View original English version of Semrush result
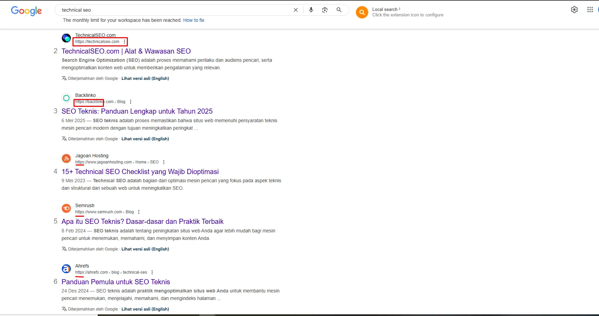The image size is (599, 316). (145, 249)
